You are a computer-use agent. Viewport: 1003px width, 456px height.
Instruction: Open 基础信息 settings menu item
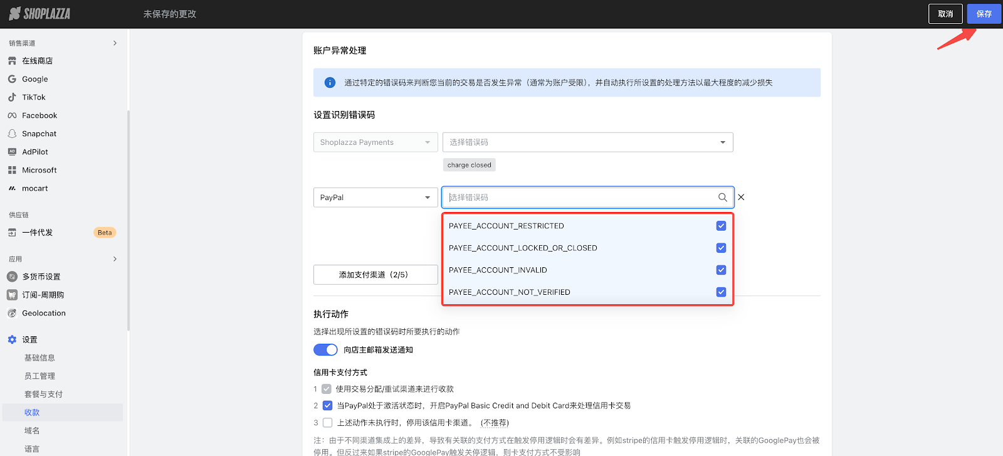pos(39,358)
